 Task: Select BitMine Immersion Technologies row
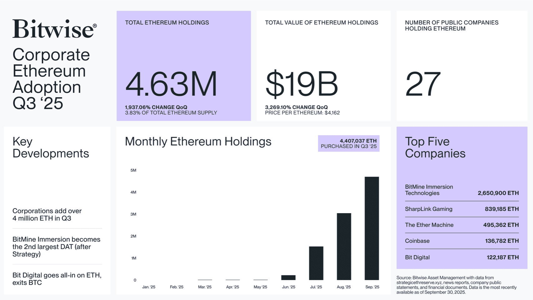point(462,190)
